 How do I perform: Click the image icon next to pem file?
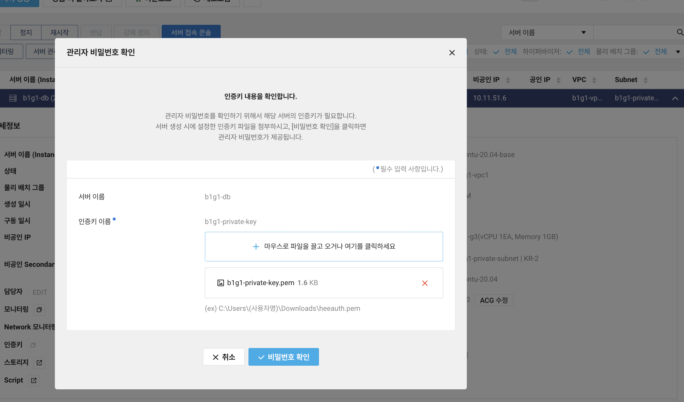point(220,283)
